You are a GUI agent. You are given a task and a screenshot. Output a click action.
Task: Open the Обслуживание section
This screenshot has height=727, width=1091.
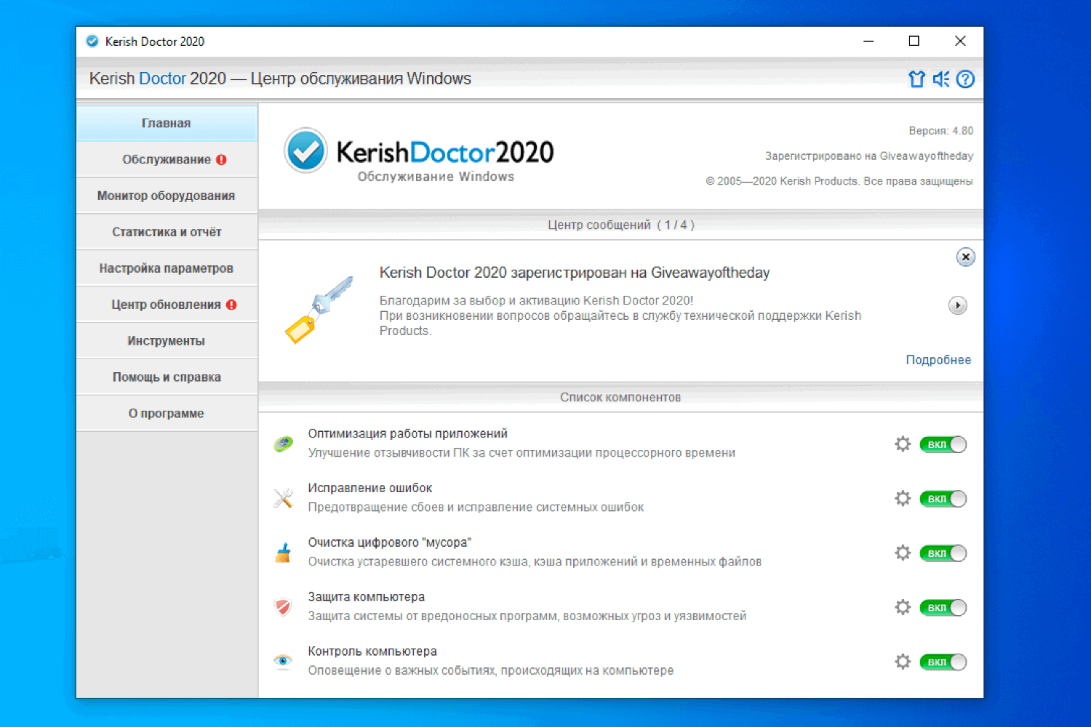coord(167,159)
